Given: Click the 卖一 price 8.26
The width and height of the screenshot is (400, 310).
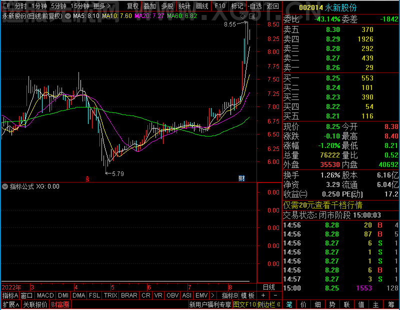Looking at the screenshot, I should coord(333,67).
